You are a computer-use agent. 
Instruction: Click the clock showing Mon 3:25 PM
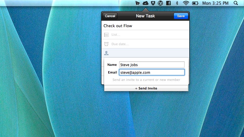tap(215, 3)
